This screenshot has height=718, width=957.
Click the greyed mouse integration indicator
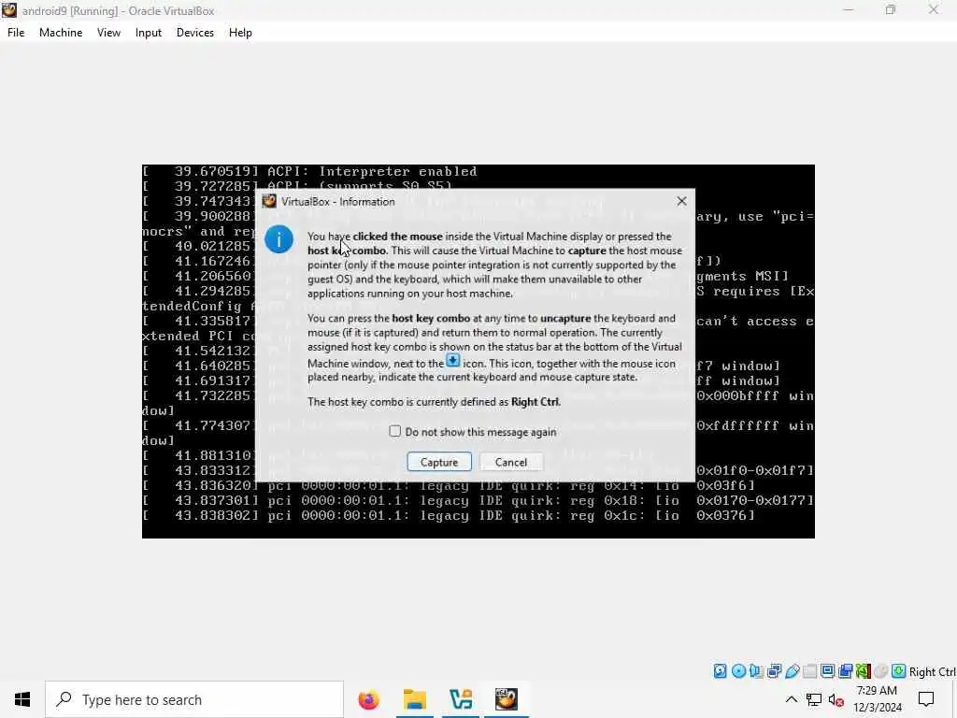pyautogui.click(x=880, y=671)
